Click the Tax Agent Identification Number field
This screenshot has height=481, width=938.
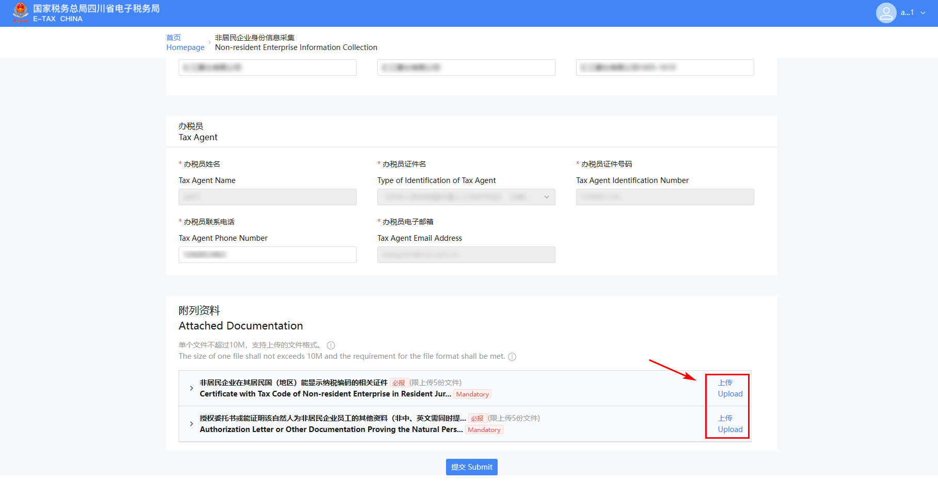(x=664, y=197)
